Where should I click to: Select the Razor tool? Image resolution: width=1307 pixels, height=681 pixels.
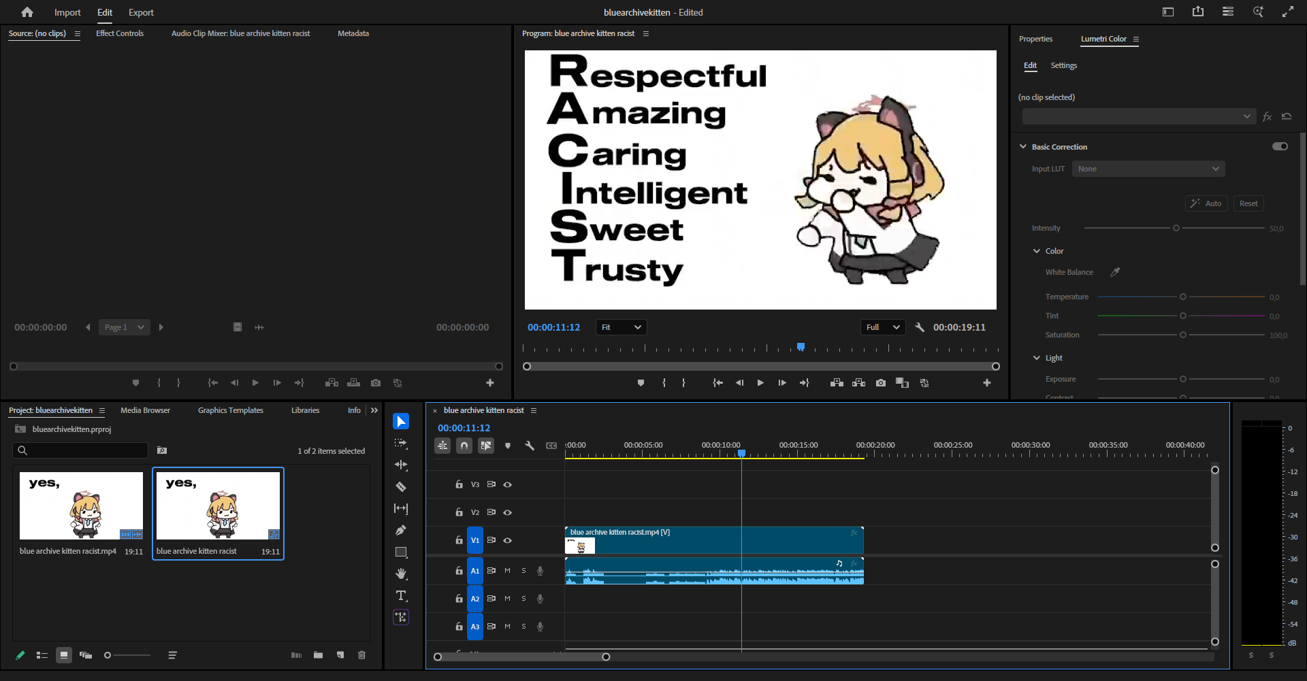pos(401,487)
